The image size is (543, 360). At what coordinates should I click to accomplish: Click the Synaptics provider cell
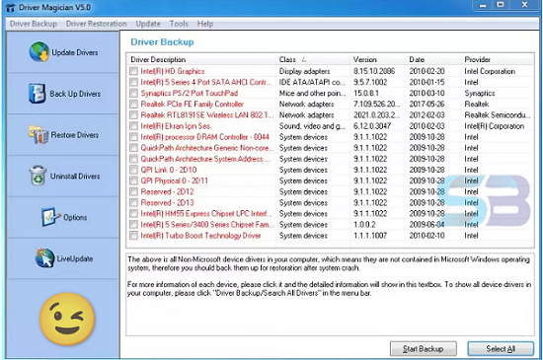tap(480, 93)
